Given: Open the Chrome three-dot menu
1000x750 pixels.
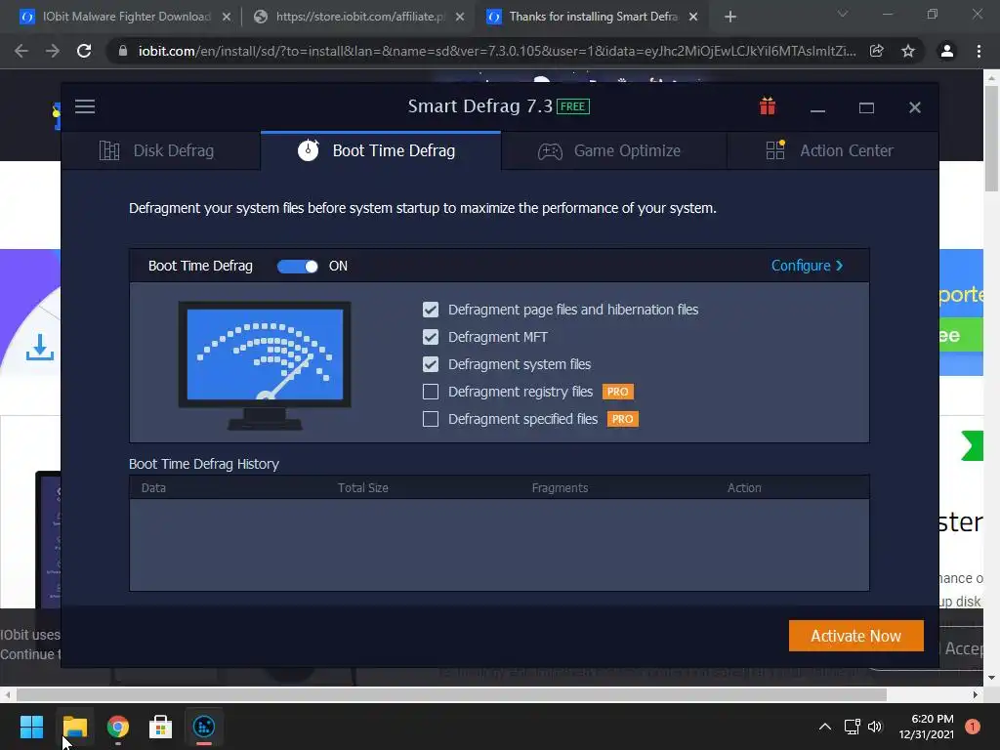Looking at the screenshot, I should point(979,51).
